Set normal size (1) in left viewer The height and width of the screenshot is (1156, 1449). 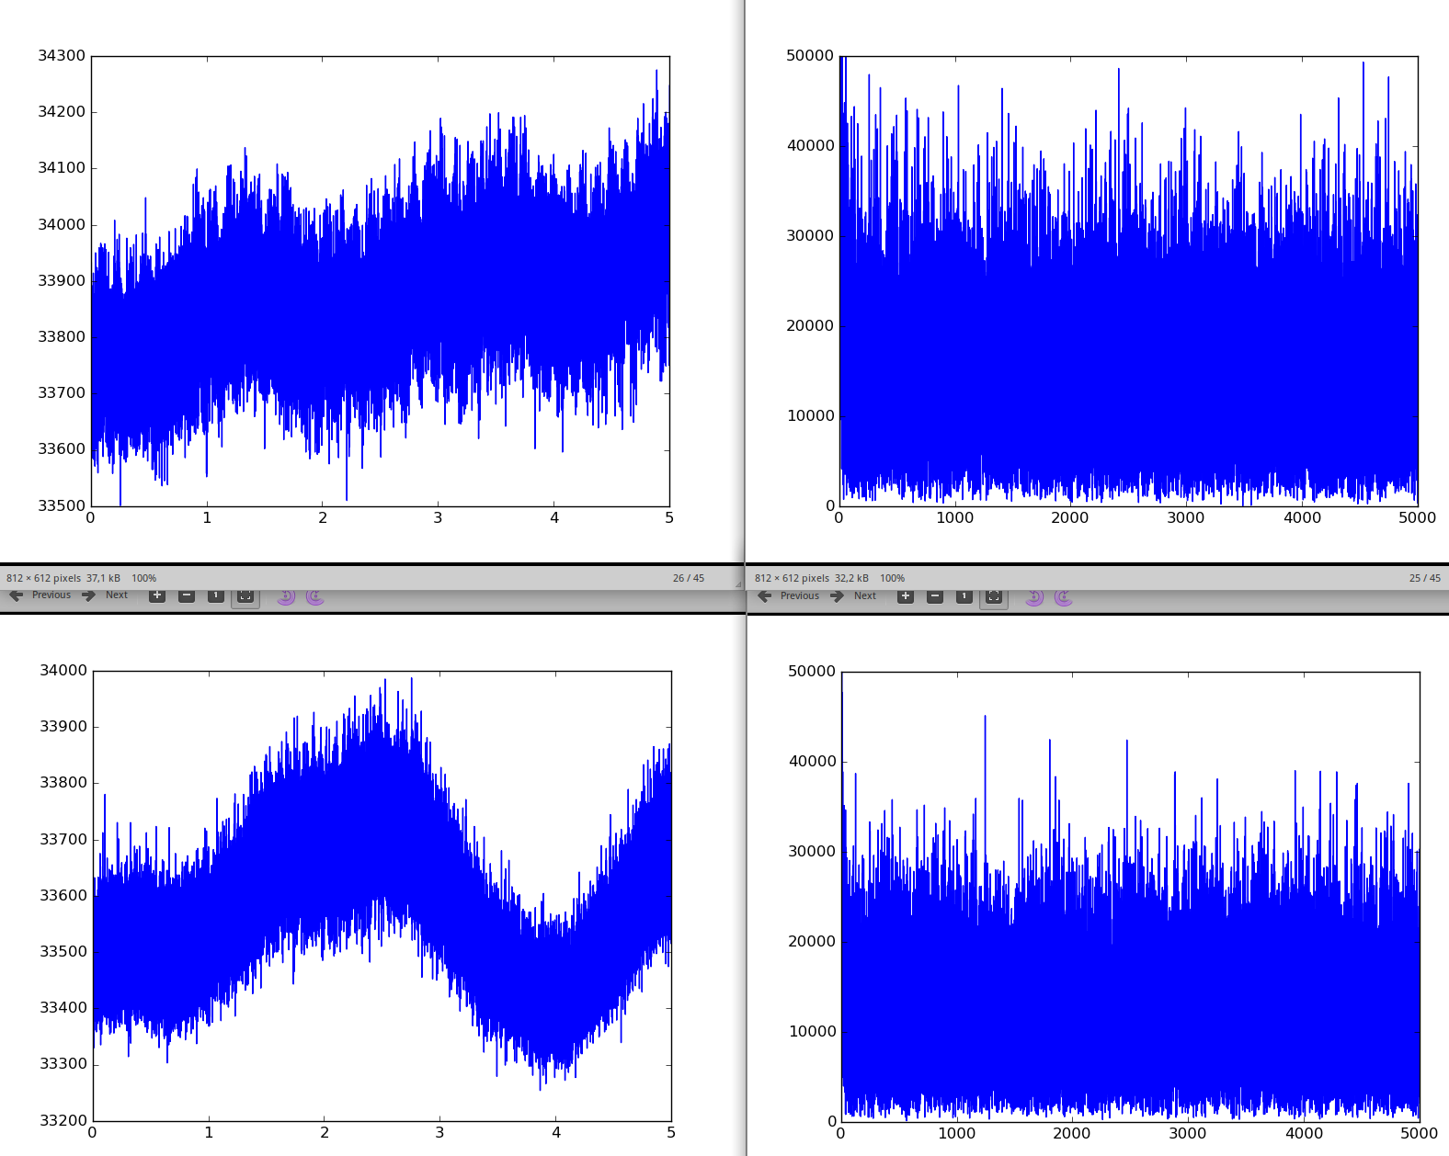216,595
